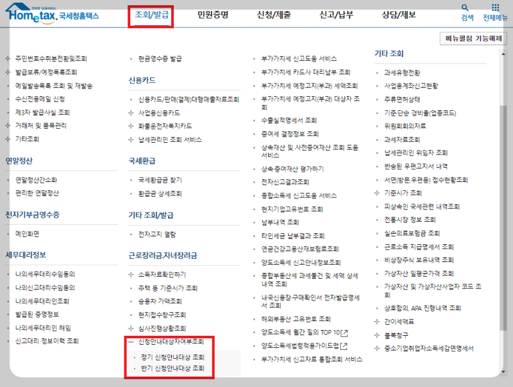Expand the 기타조회 item
Image resolution: width=513 pixels, height=387 pixels.
(8, 139)
